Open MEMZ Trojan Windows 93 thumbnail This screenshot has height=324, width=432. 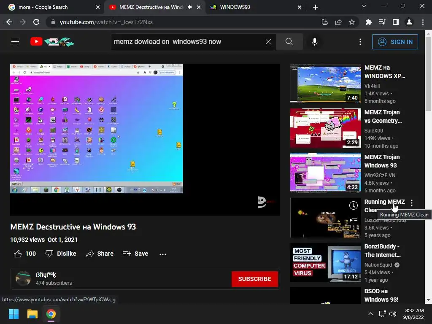tap(325, 173)
